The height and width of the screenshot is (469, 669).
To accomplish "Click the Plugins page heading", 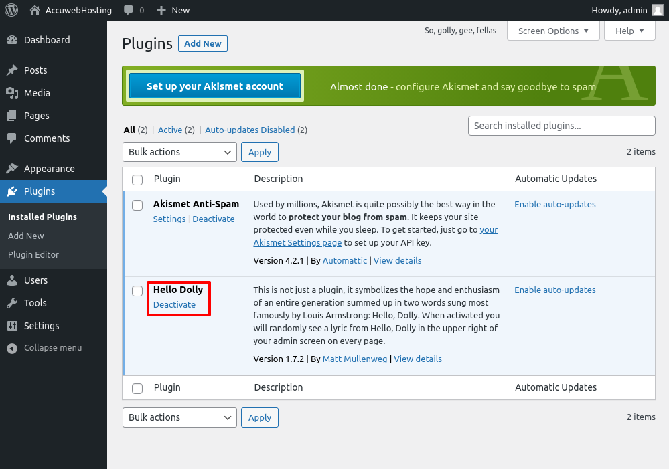I will 147,43.
